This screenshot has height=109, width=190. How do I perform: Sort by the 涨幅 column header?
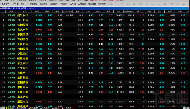tap(37, 12)
